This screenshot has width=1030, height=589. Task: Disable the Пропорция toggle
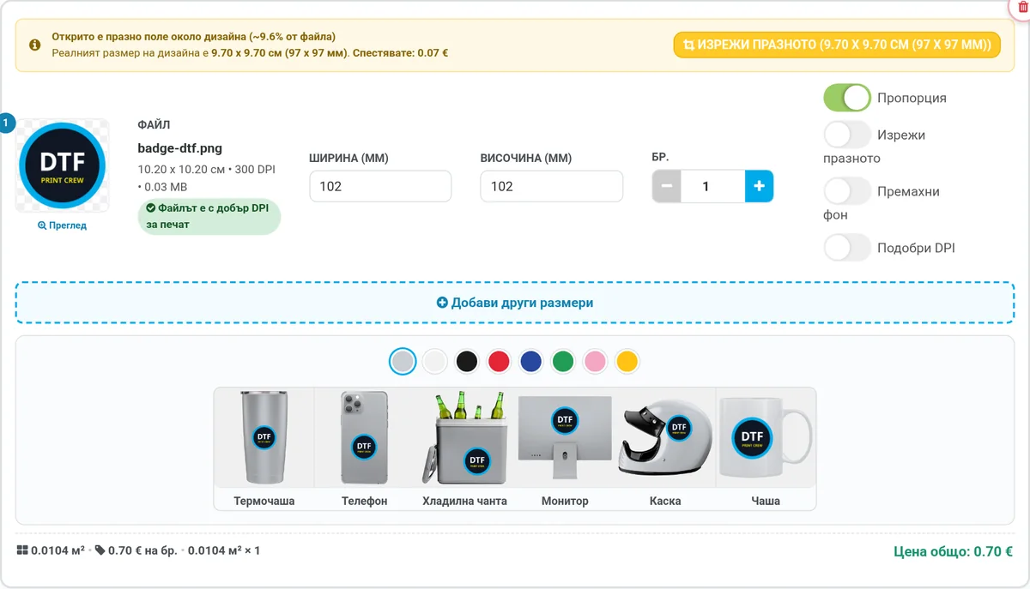click(x=848, y=98)
